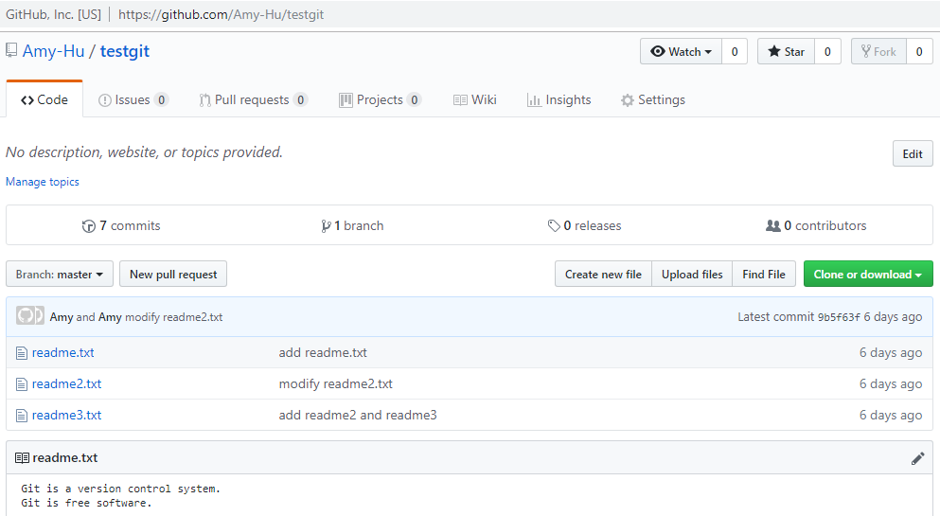The height and width of the screenshot is (516, 940).
Task: Click the Pull requests icon
Action: tap(205, 100)
